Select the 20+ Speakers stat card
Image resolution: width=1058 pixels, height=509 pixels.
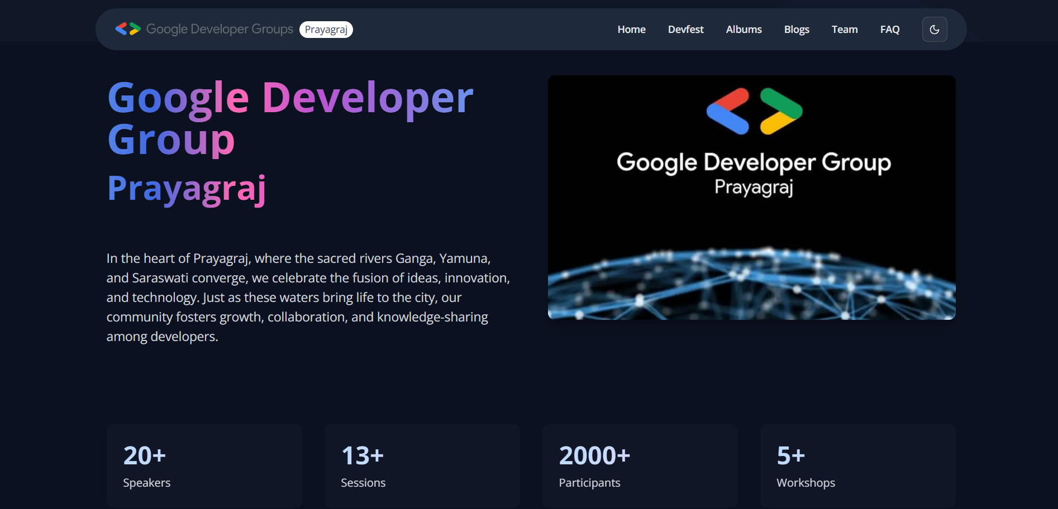204,467
